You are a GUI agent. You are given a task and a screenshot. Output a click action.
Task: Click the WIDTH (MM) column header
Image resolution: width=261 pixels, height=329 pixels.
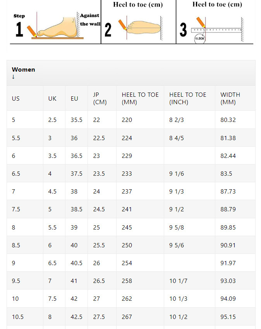[230, 98]
